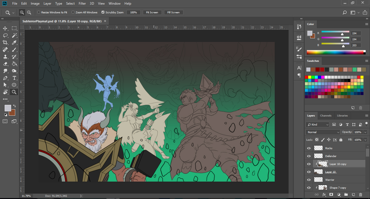This screenshot has height=199, width=370.
Task: Click the Add layer mask icon
Action: (x=331, y=195)
